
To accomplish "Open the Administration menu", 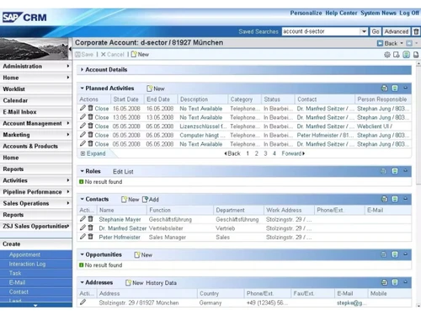I will [x=35, y=67].
